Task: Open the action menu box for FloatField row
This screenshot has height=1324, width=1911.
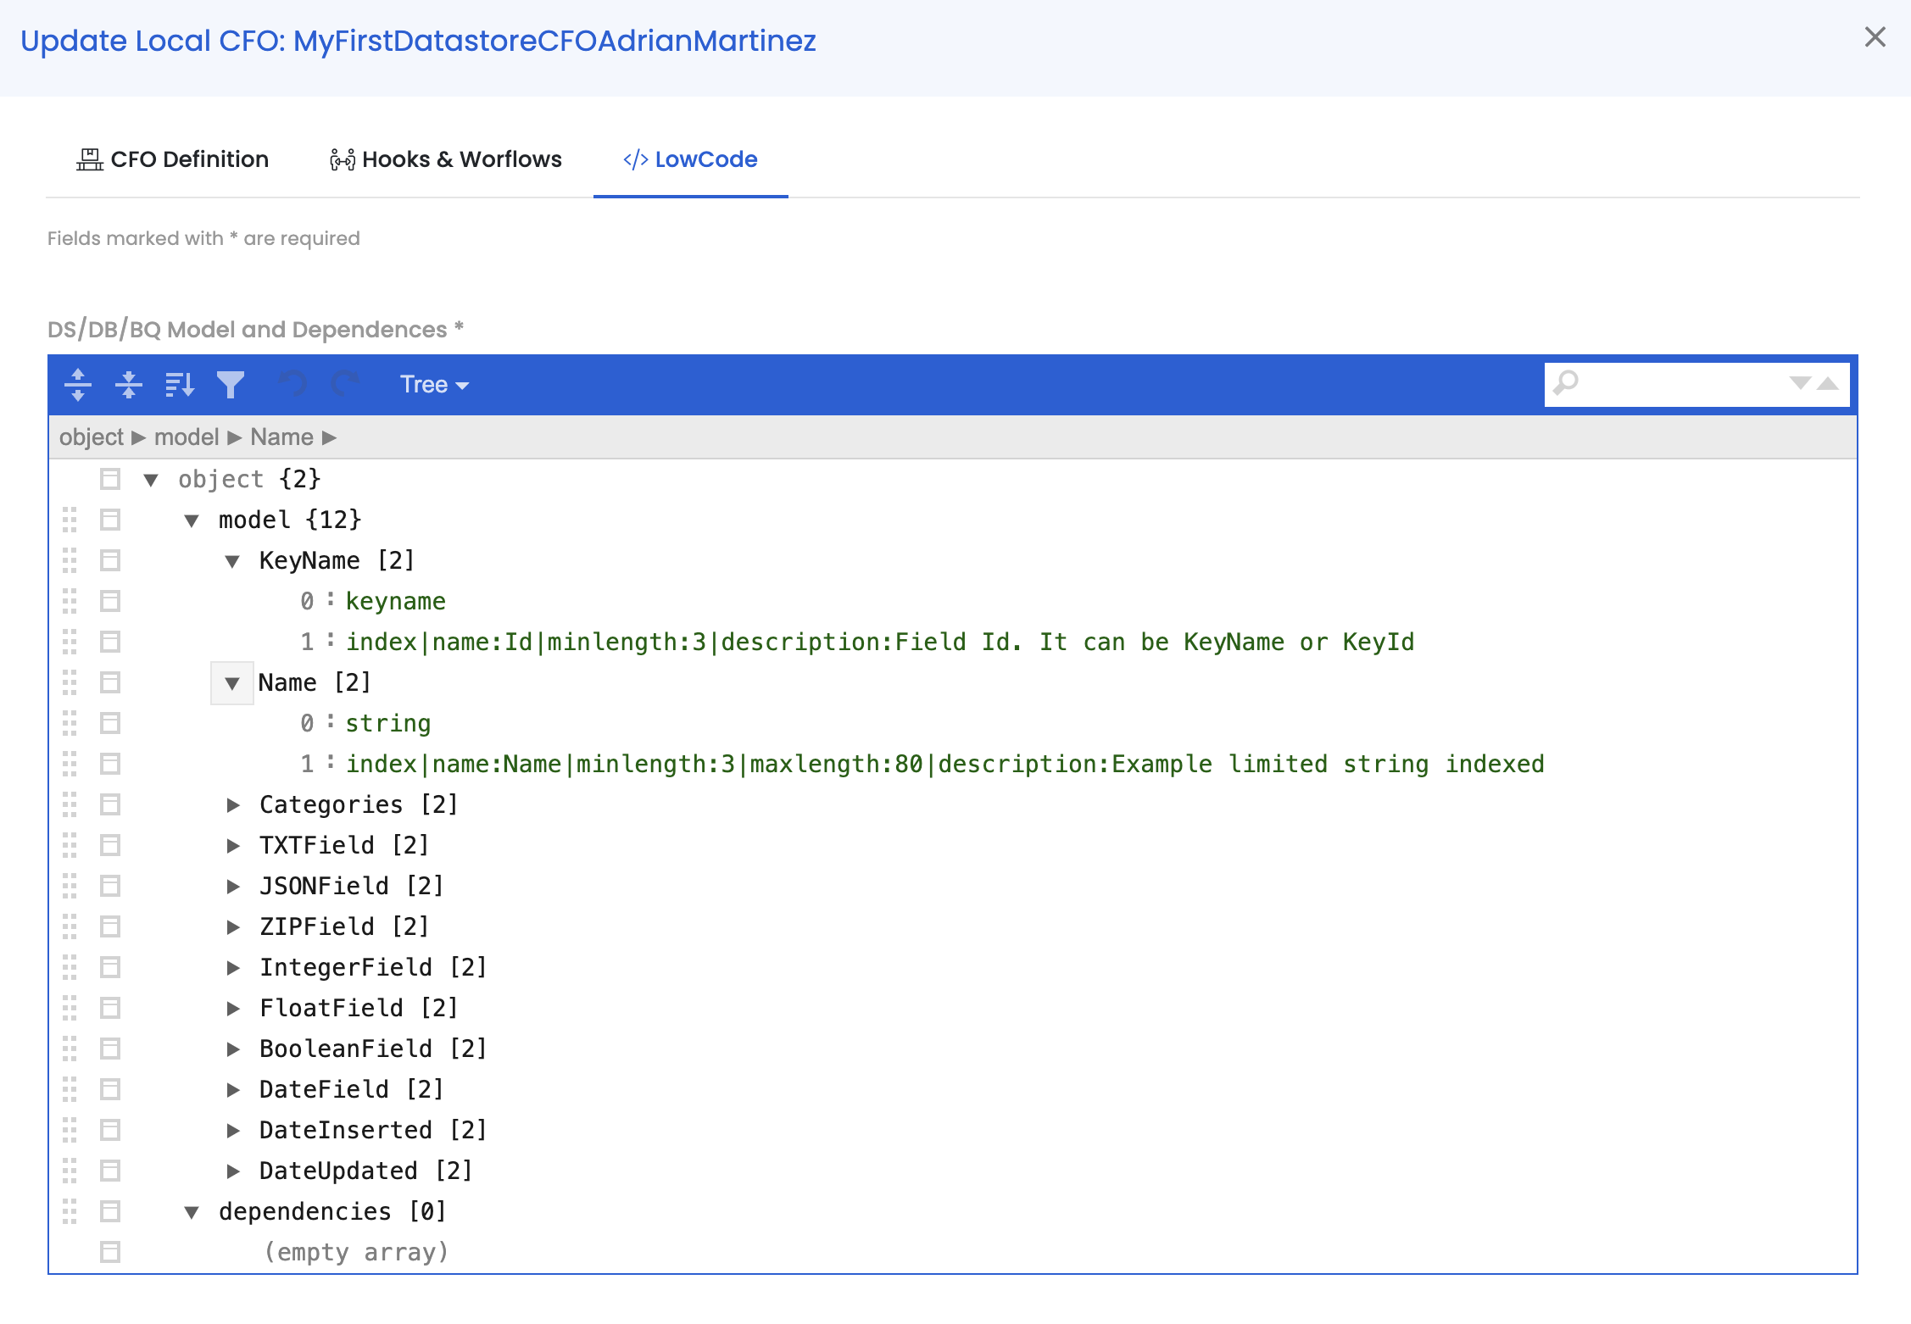Action: (110, 1008)
